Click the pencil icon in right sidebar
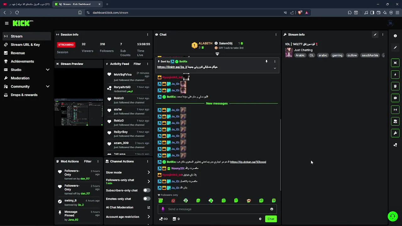This screenshot has height=226, width=402. point(395,47)
